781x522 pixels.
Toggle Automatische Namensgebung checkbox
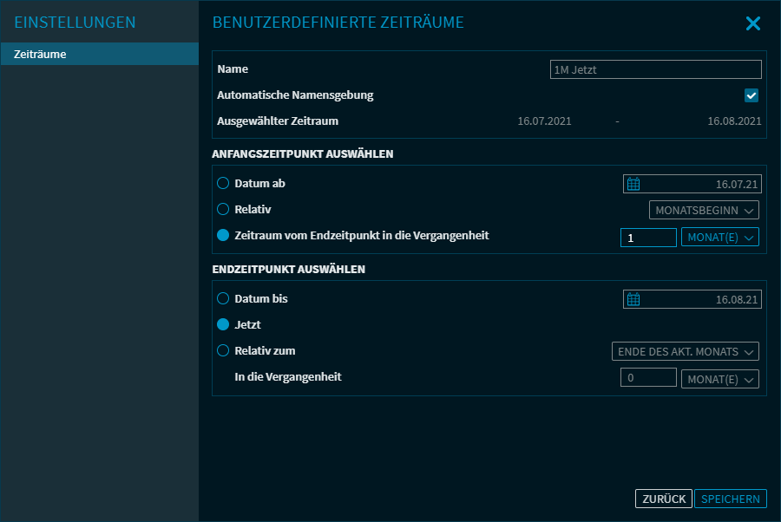tap(751, 95)
